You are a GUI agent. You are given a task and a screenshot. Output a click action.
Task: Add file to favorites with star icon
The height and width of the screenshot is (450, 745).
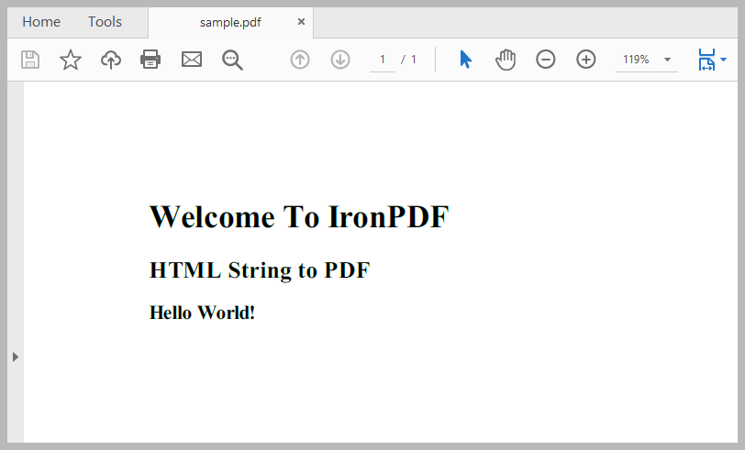(x=71, y=60)
